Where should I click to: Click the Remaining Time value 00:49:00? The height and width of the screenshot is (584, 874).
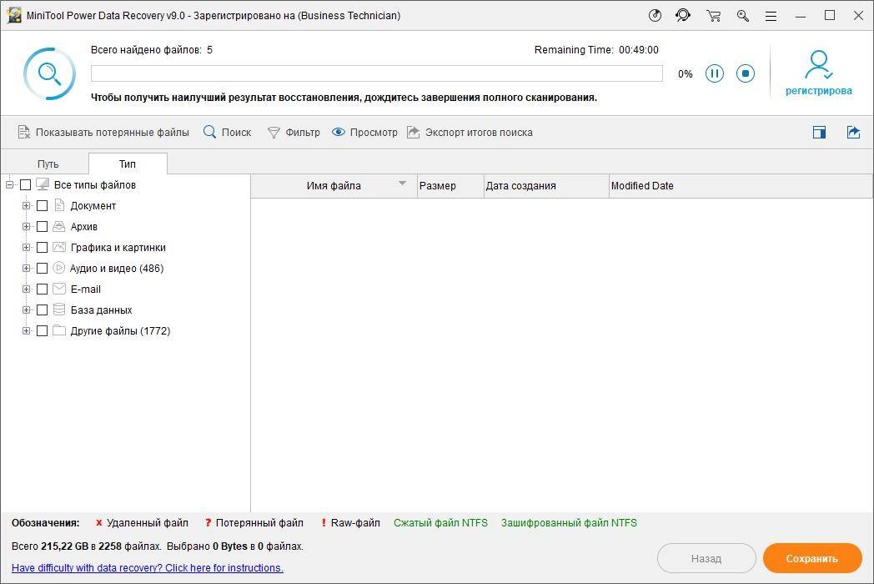pos(639,50)
